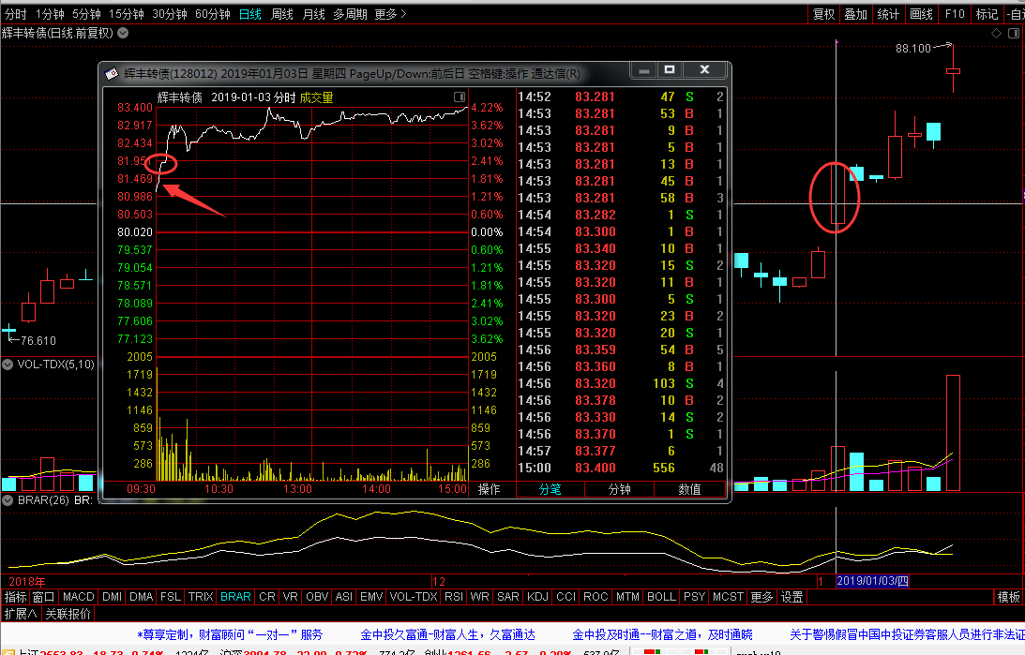Switch to the 周线 weekly chart

pos(282,14)
